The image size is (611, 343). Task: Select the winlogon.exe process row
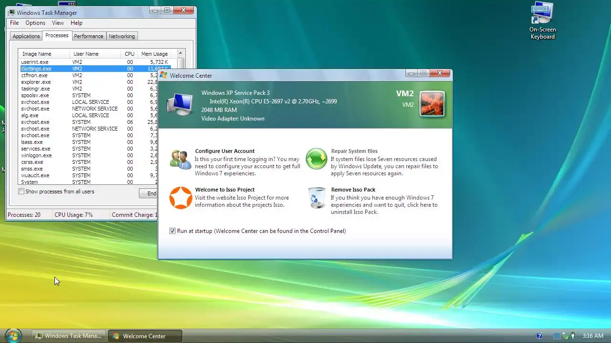89,155
